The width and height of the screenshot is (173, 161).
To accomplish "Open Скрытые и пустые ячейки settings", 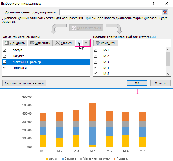I will point(24,83).
